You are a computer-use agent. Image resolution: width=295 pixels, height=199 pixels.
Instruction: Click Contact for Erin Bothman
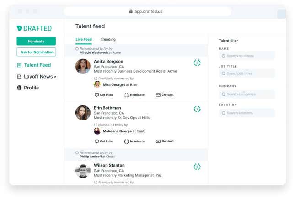(165, 141)
